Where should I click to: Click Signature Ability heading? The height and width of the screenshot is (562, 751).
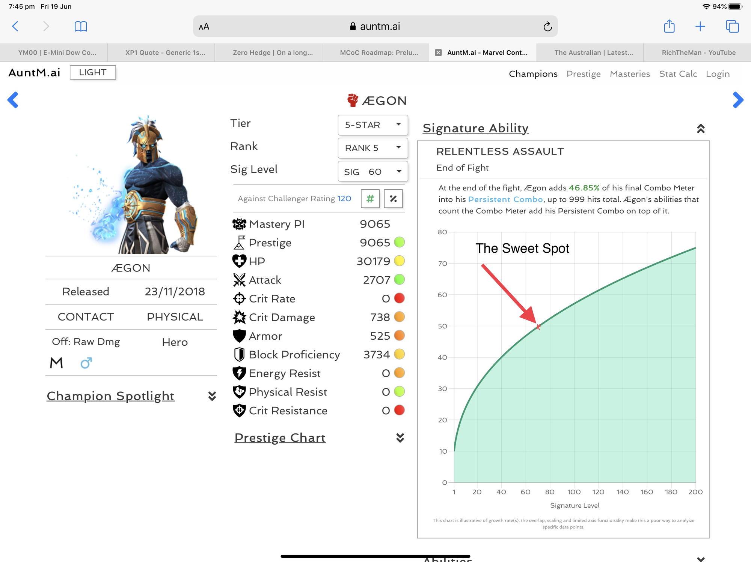pyautogui.click(x=475, y=128)
